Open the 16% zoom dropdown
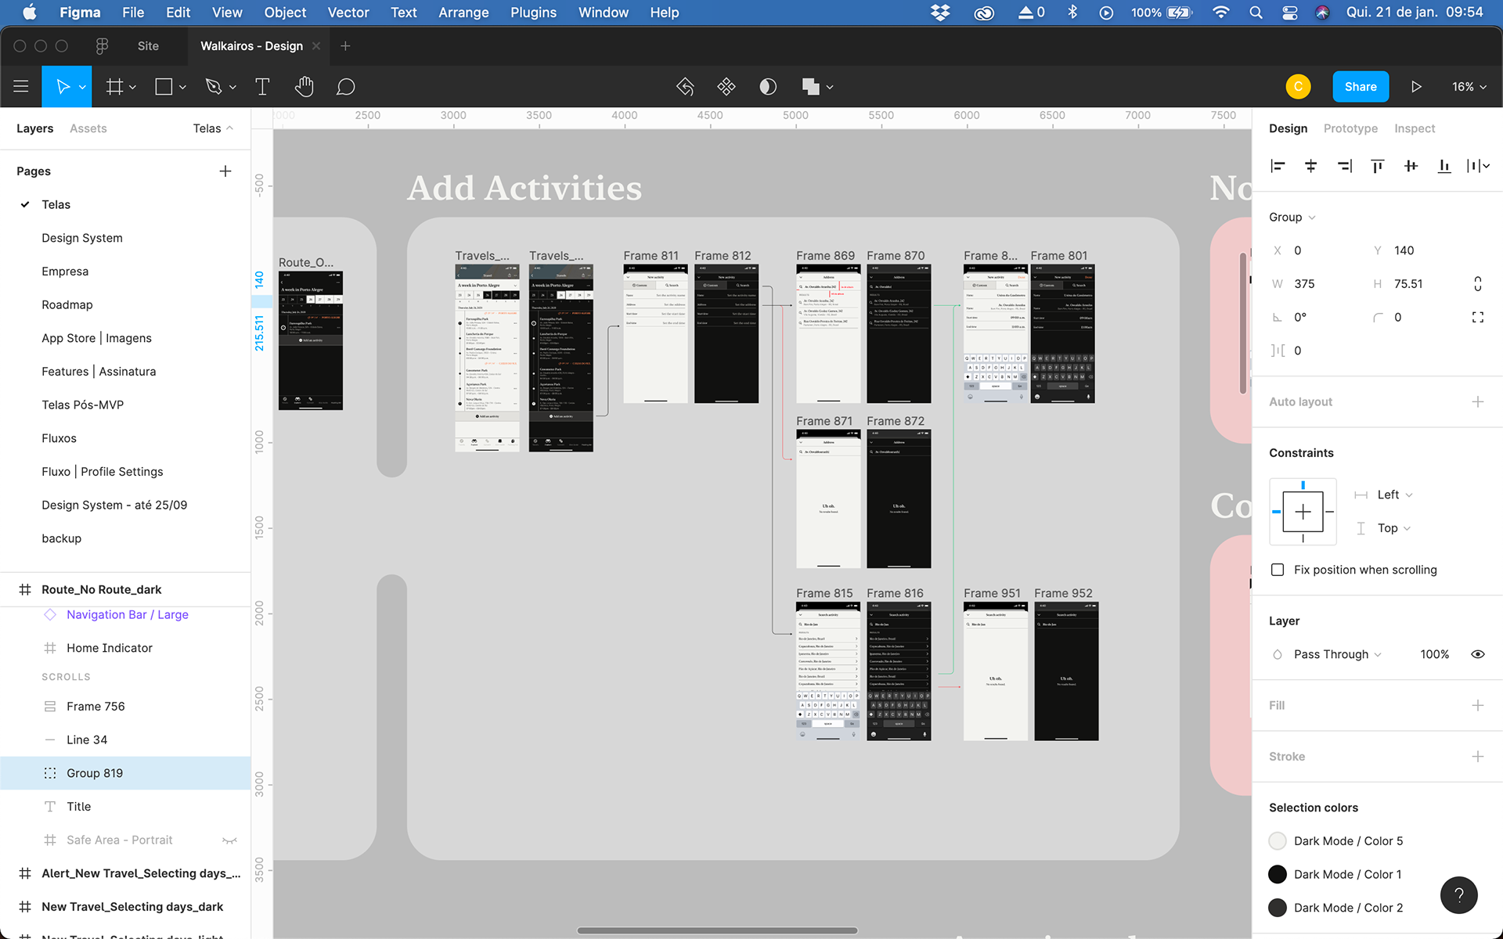Image resolution: width=1503 pixels, height=939 pixels. (x=1469, y=87)
